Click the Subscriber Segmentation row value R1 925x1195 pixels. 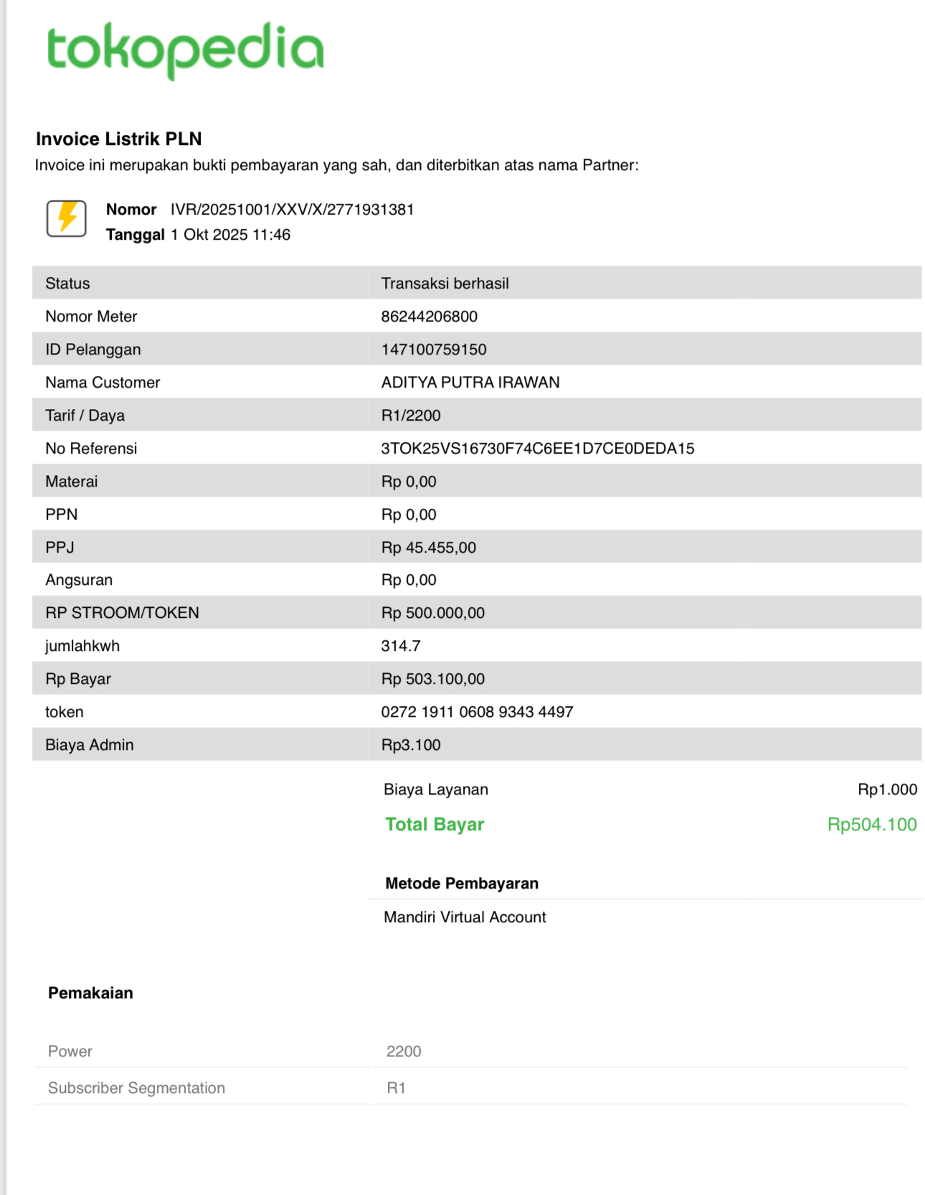tap(396, 1088)
